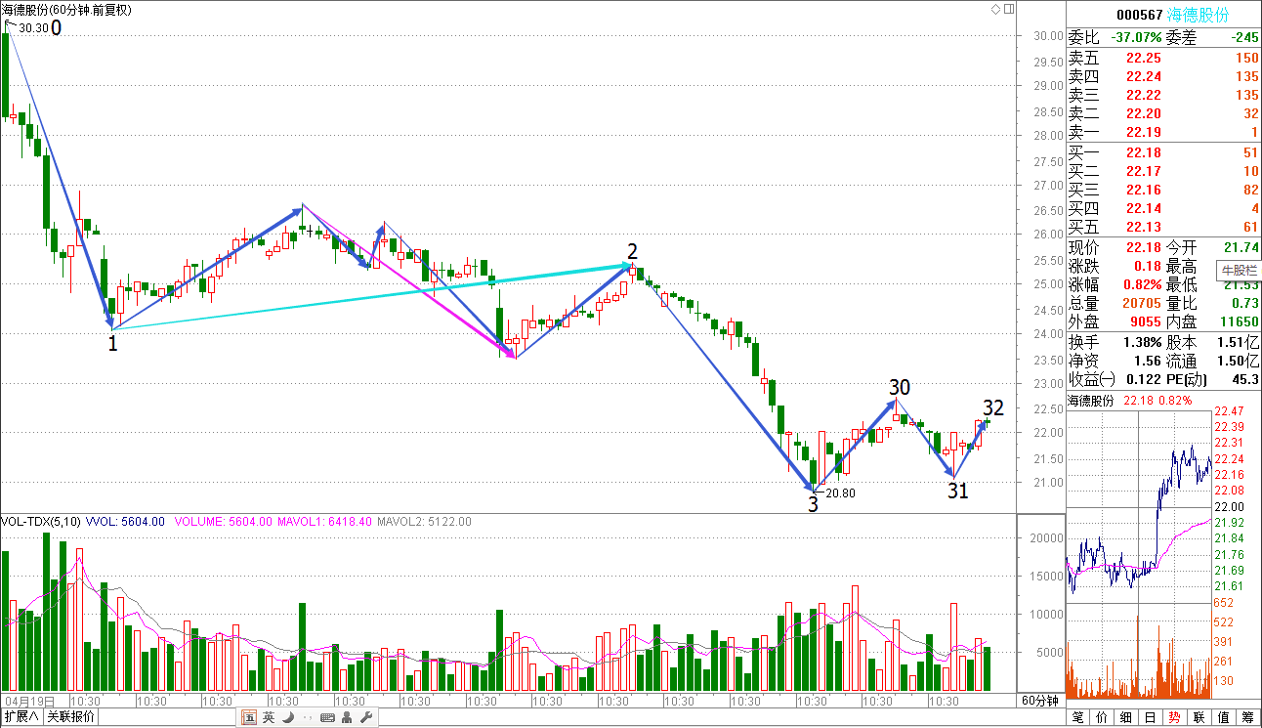Viewport: 1262px width, 728px height.
Task: Toggle the punctuation mode icon in IME bar
Action: coord(307,718)
